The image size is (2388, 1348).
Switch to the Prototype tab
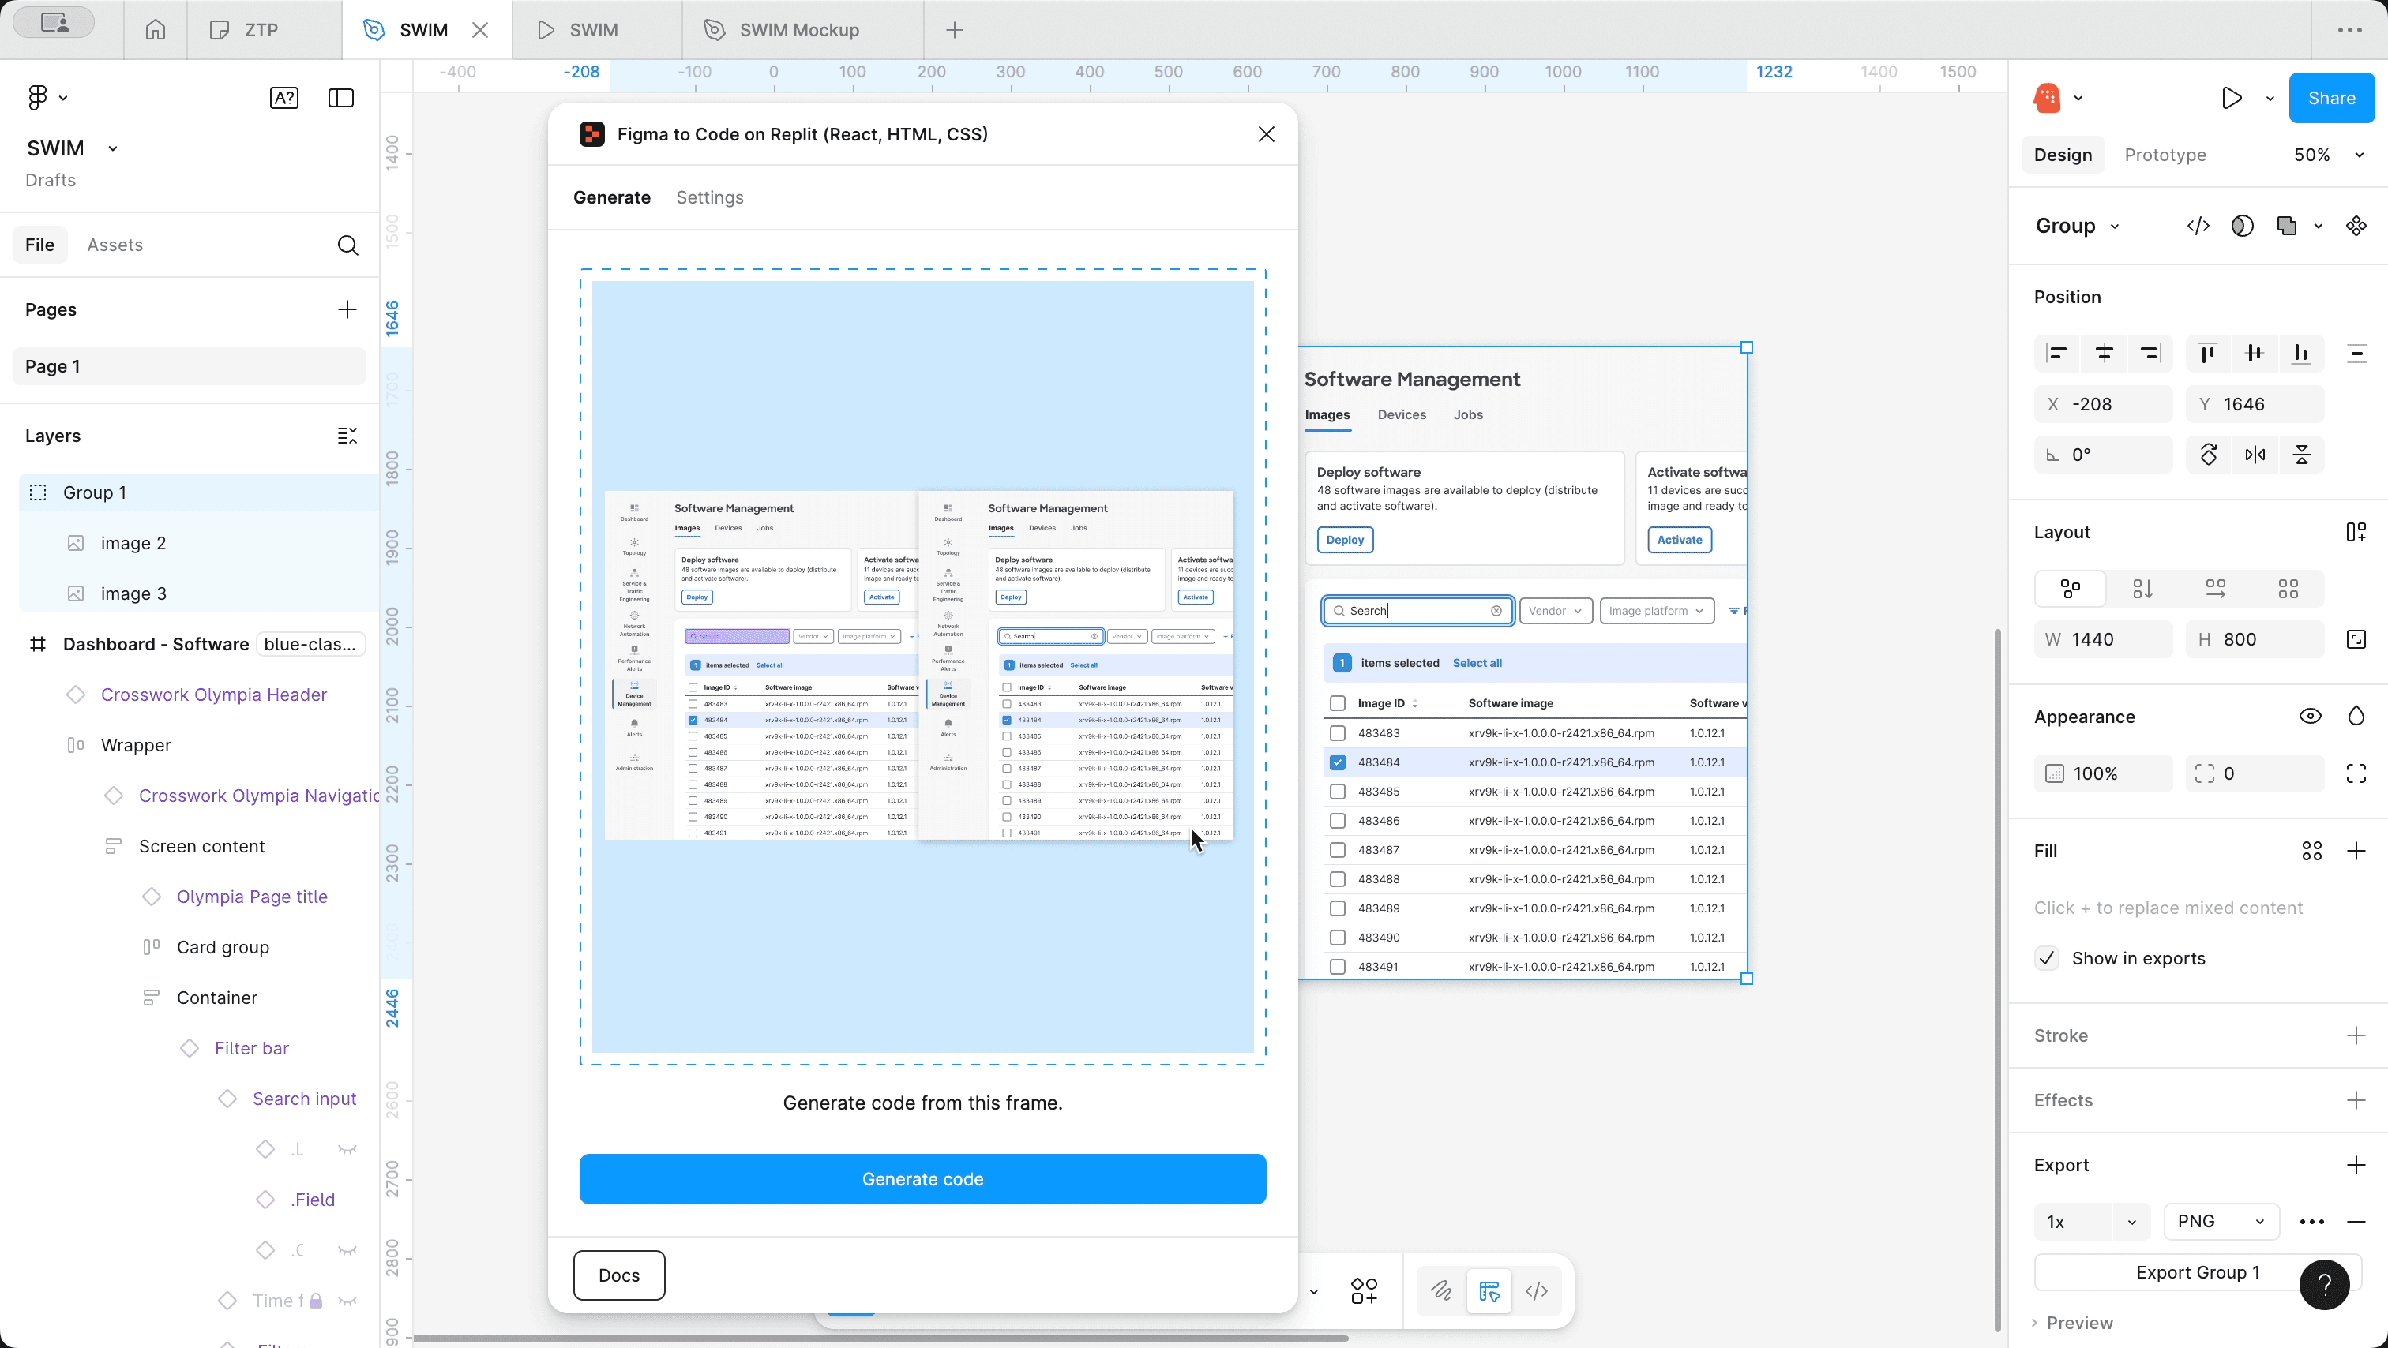point(2164,155)
